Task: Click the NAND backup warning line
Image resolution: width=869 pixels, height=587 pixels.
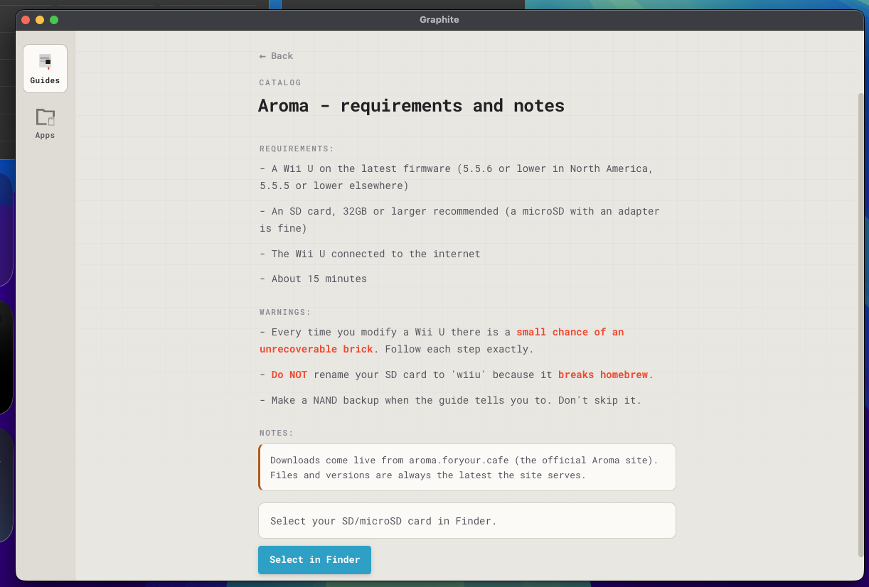Action: pyautogui.click(x=450, y=400)
